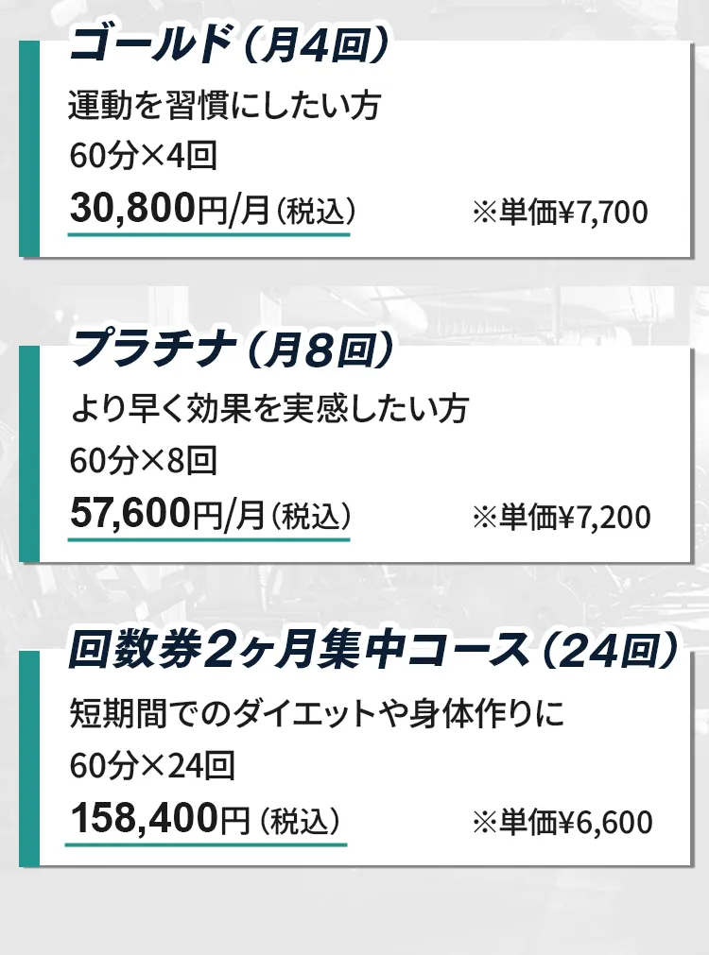Click 60分×24回 session detail
This screenshot has height=955, width=709.
click(x=152, y=765)
